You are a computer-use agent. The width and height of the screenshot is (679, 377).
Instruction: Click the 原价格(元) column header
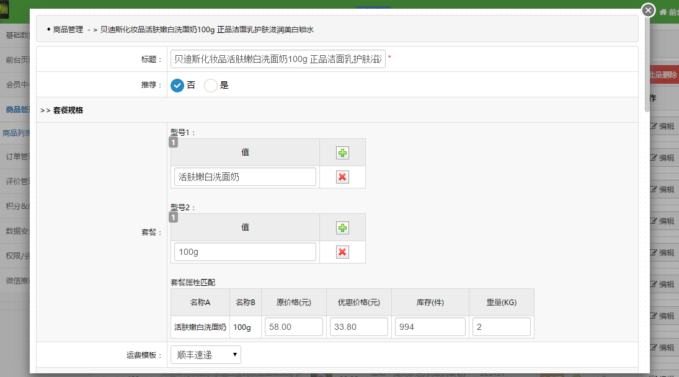coord(294,303)
